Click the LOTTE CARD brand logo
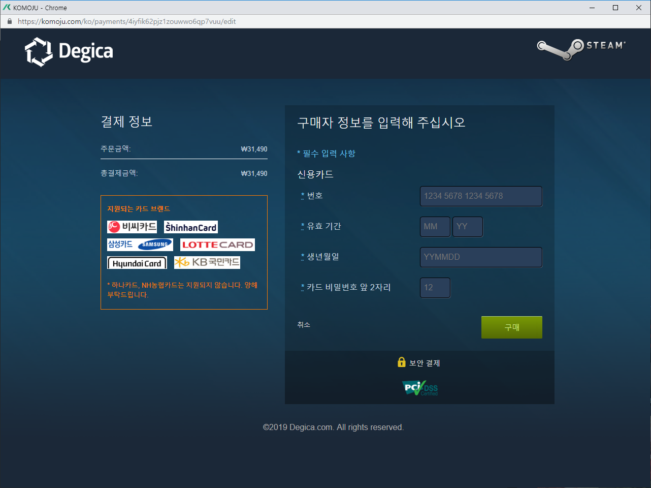651x488 pixels. (217, 245)
